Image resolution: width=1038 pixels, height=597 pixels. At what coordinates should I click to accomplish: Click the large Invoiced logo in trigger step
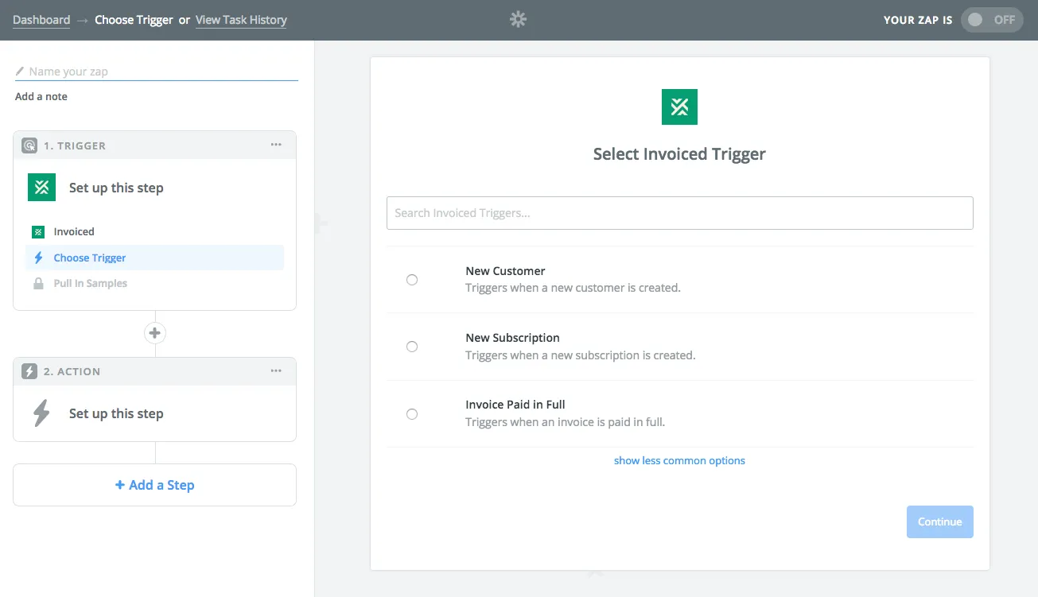tap(42, 188)
